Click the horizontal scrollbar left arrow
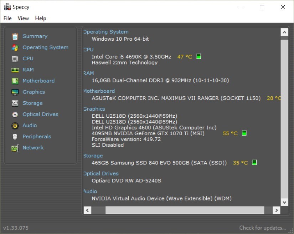The width and height of the screenshot is (294, 234). 88,210
